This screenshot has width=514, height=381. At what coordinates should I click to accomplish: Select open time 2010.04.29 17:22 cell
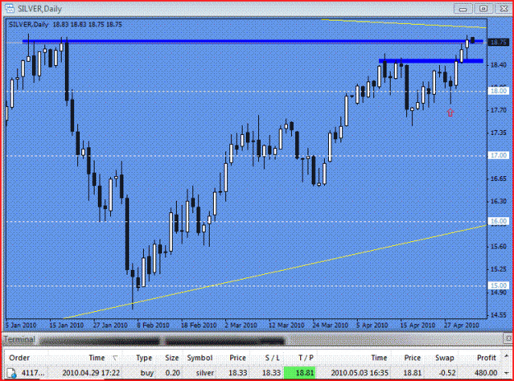[x=91, y=373]
